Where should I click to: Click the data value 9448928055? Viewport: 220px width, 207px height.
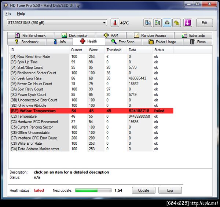click(x=139, y=116)
